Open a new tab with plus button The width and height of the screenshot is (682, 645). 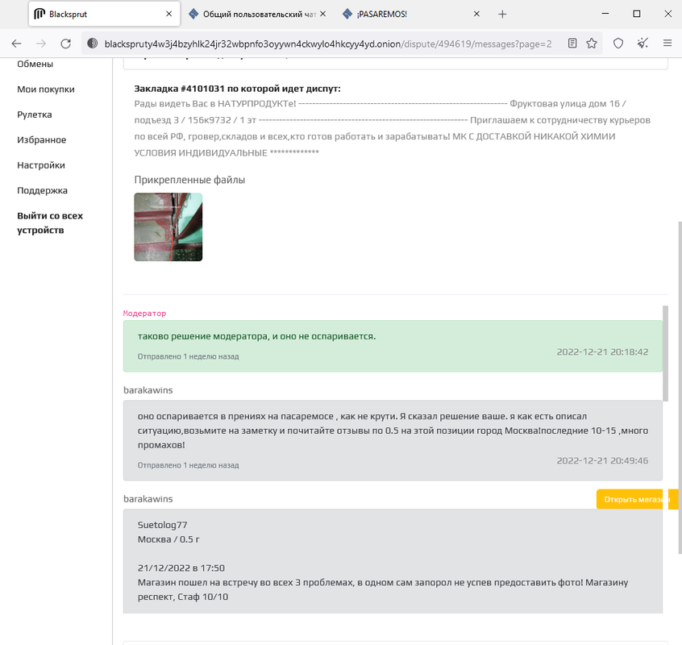point(502,15)
